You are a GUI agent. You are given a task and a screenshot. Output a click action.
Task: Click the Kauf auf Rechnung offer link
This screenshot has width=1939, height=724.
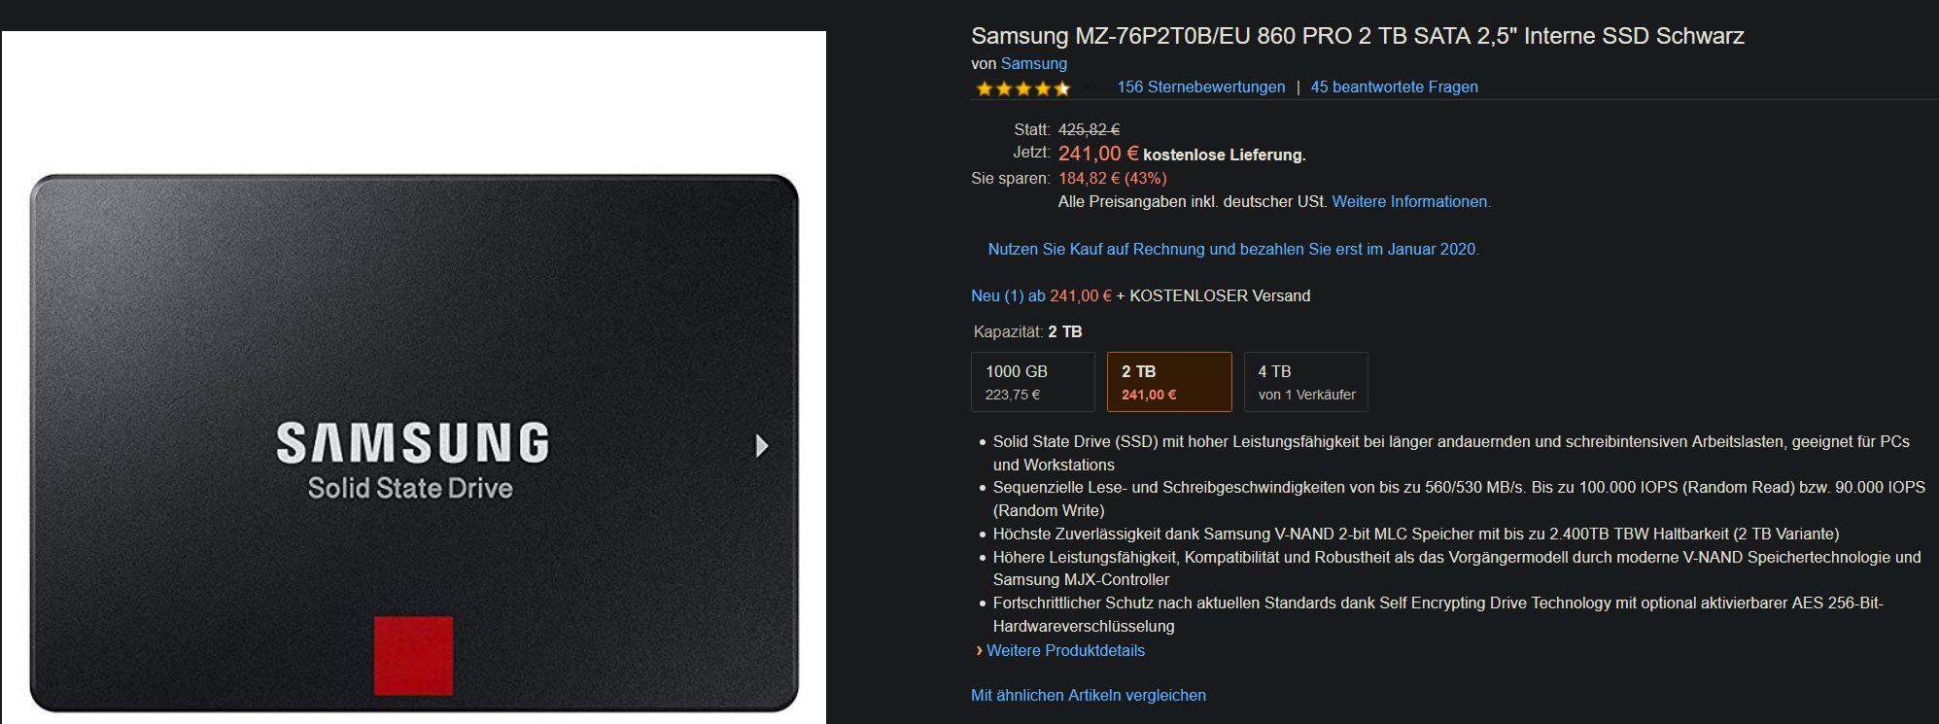(1233, 249)
